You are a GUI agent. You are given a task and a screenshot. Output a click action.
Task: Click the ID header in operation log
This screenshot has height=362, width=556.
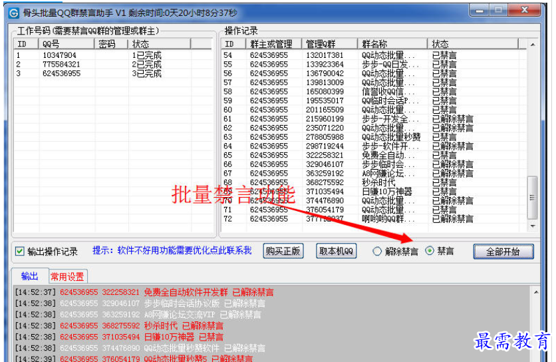coord(233,44)
